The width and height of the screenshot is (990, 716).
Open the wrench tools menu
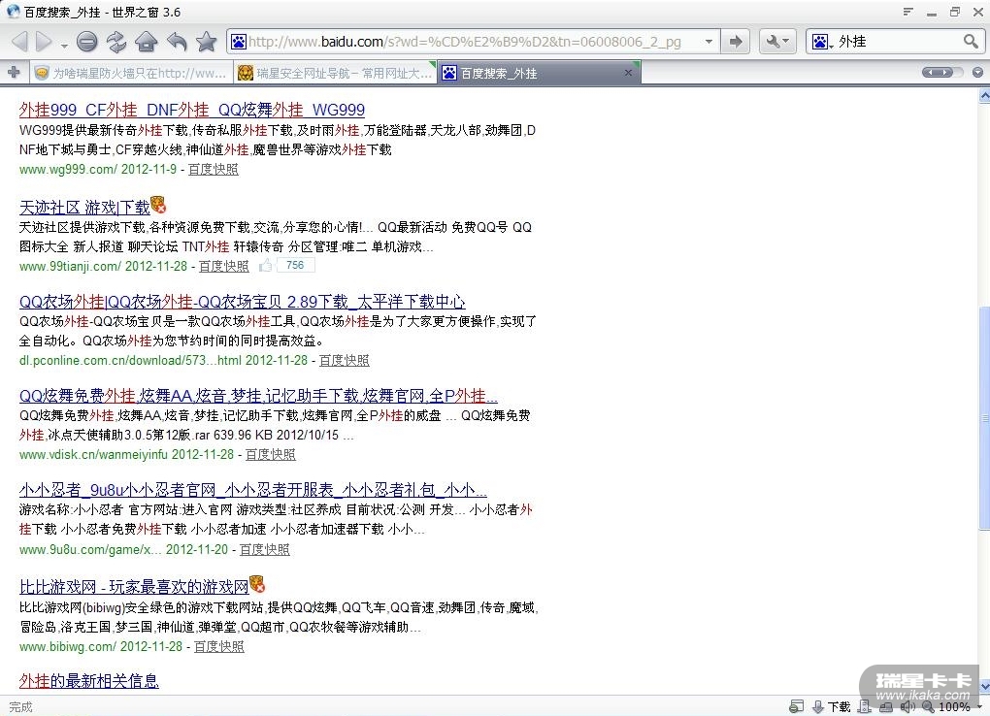(x=777, y=42)
